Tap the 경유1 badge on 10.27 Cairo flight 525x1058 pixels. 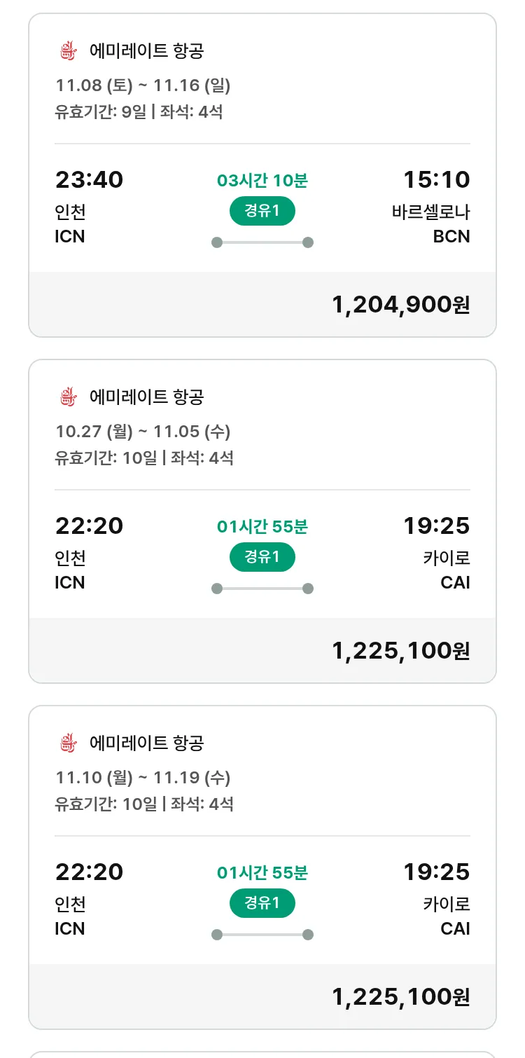pos(262,557)
